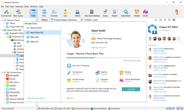This screenshot has width=184, height=110.
Task: Select the dbo schema in tree
Action: tap(17, 43)
